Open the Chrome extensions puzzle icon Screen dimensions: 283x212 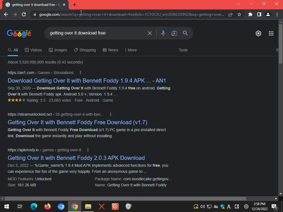pyautogui.click(x=250, y=14)
